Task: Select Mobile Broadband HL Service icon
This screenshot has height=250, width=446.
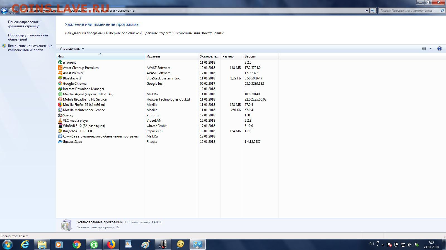Action: pyautogui.click(x=60, y=99)
